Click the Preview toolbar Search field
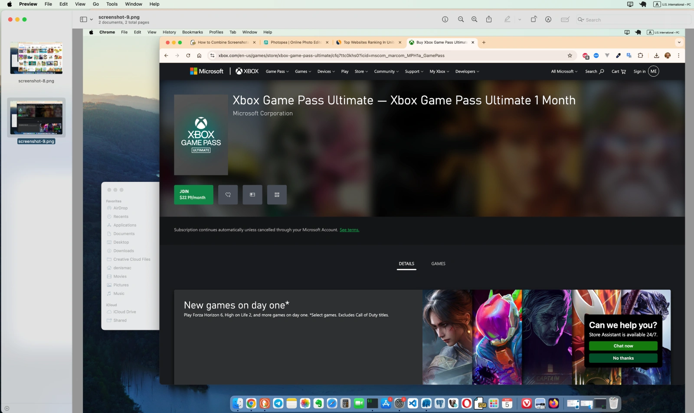Screen dimensions: 694x413 click(x=634, y=19)
